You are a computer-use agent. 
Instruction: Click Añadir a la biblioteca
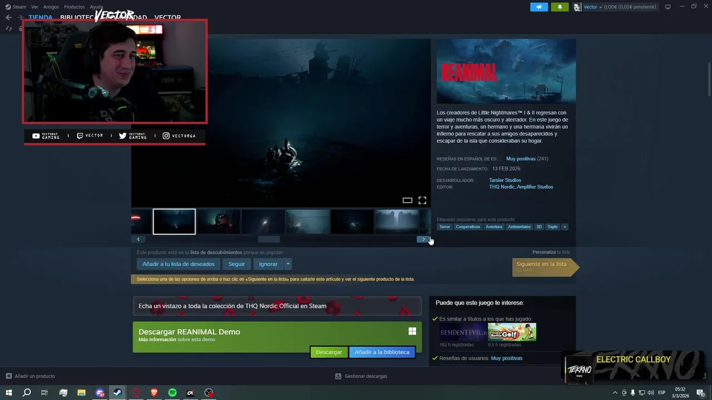pyautogui.click(x=382, y=352)
